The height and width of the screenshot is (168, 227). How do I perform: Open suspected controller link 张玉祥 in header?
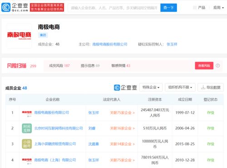(172, 44)
